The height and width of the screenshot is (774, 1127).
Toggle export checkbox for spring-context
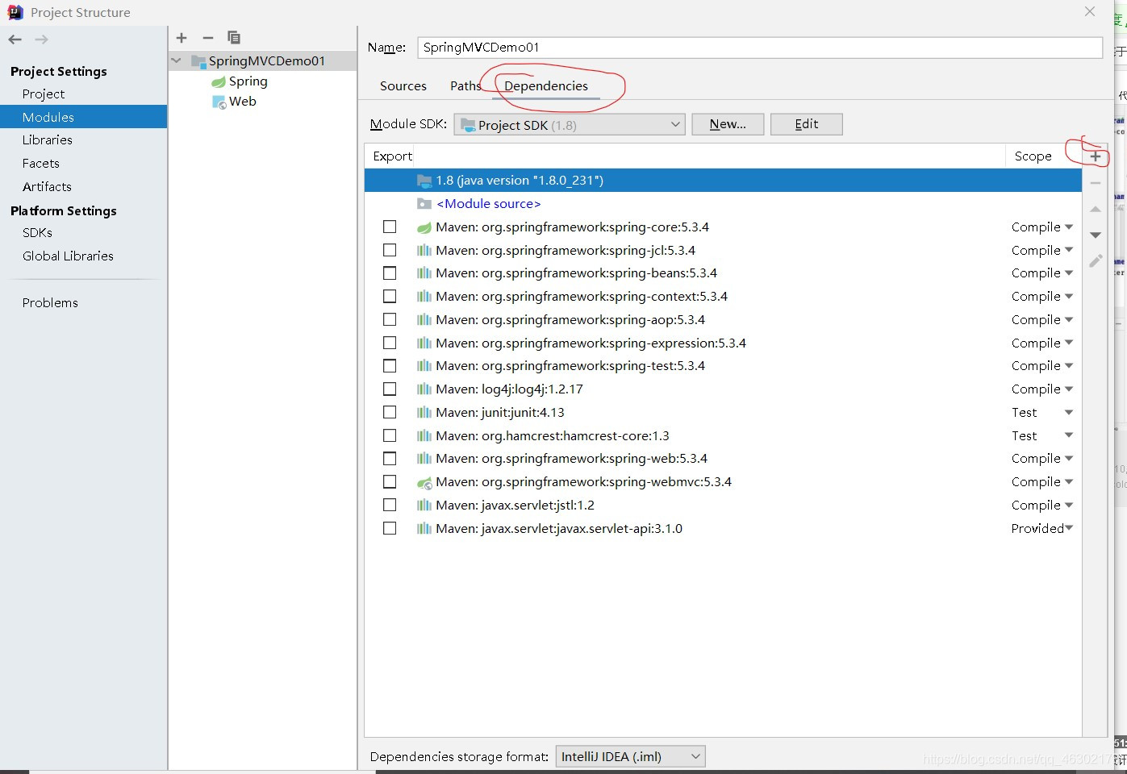click(390, 297)
